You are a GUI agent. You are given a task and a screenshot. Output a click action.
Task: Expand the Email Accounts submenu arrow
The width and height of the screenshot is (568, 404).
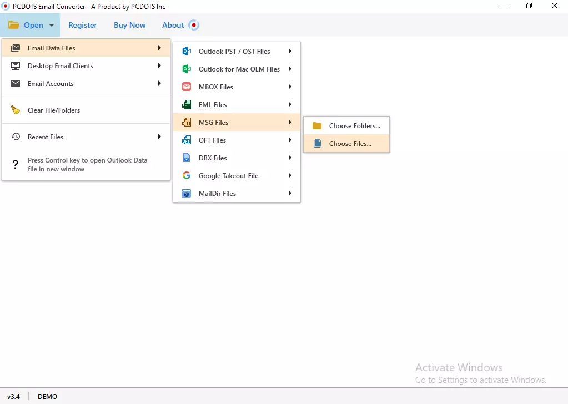[x=159, y=83]
